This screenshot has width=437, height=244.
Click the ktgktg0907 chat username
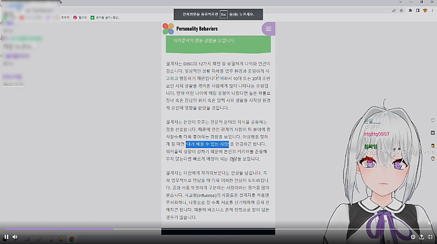coord(376,133)
